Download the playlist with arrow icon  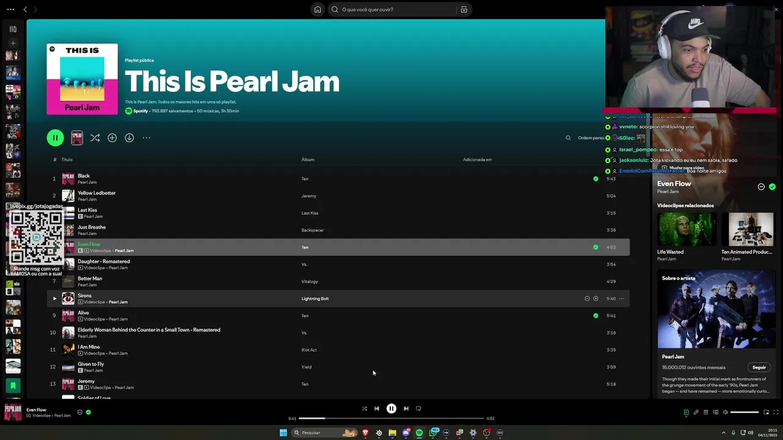pyautogui.click(x=129, y=137)
